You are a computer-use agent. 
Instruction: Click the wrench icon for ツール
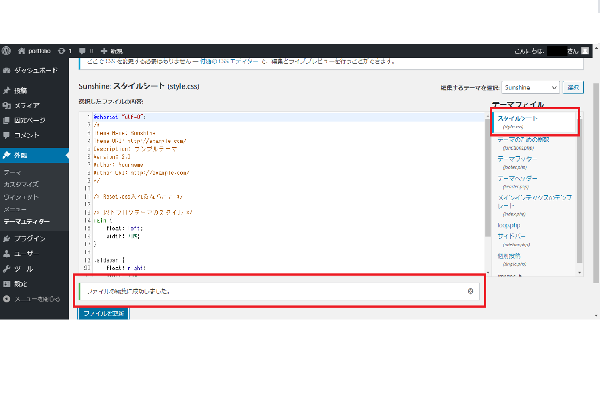[7, 269]
